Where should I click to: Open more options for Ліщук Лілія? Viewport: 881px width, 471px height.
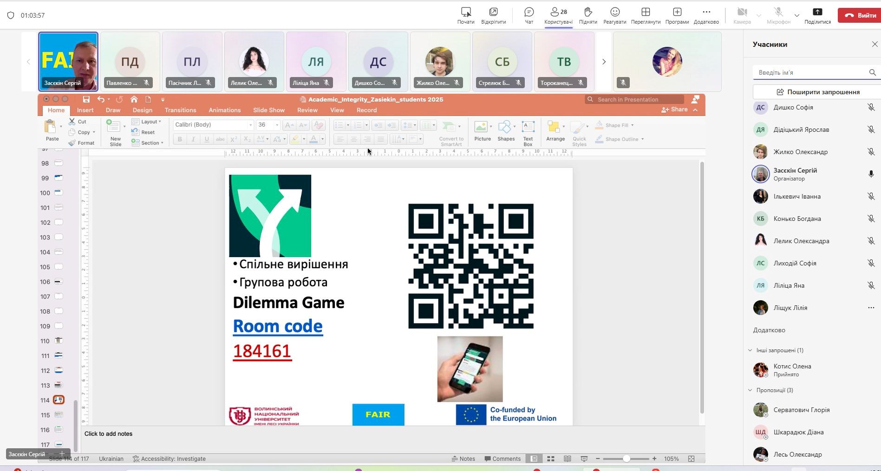871,308
